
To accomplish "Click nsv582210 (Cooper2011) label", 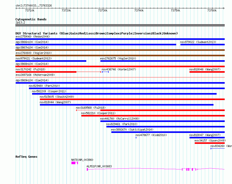I will (x=98, y=113).
